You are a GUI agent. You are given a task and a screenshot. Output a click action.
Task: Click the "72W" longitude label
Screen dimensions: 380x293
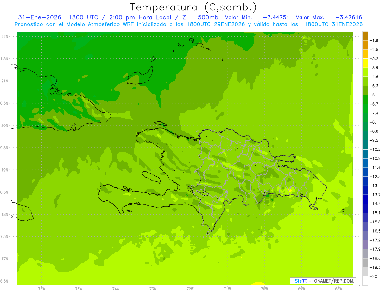(190, 289)
